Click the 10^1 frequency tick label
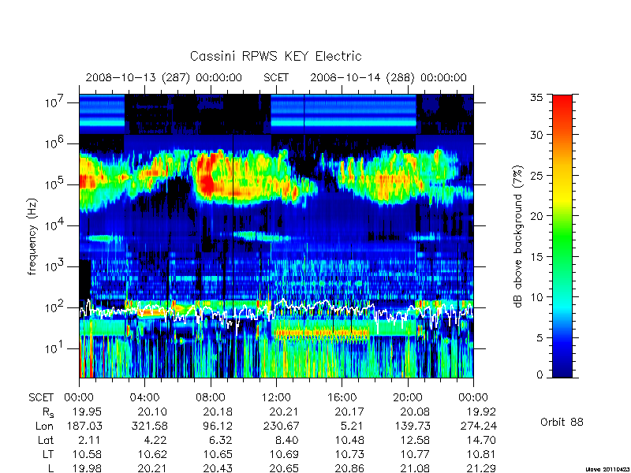 [55, 348]
